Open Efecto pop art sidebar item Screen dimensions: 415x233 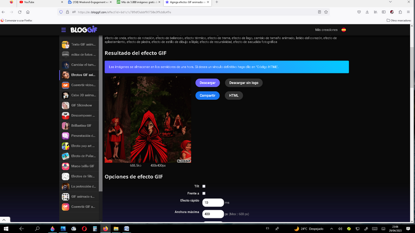[79, 146]
